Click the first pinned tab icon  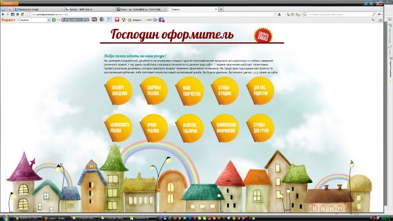click(4, 9)
